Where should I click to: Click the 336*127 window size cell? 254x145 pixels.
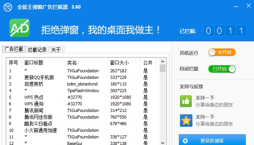tap(118, 137)
